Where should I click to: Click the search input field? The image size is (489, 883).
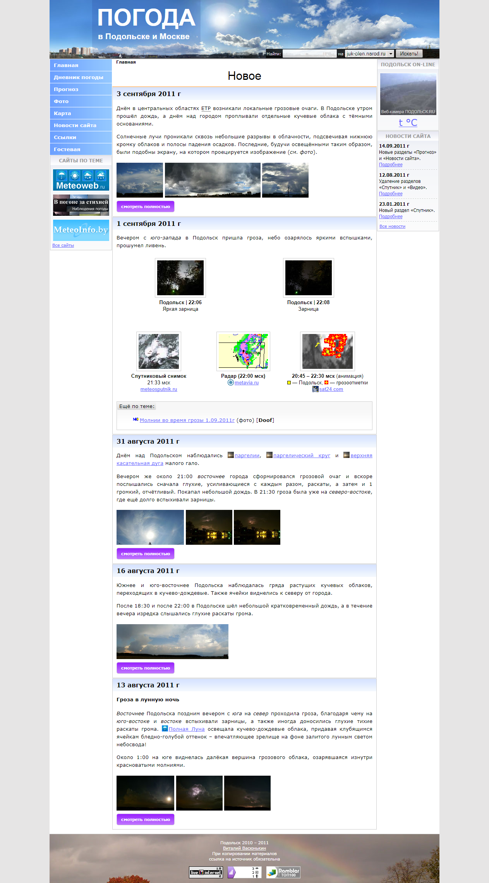[309, 53]
